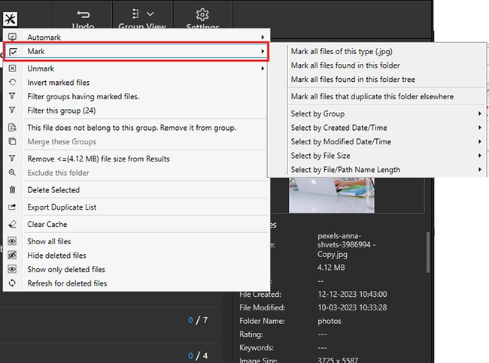The width and height of the screenshot is (489, 363).
Task: Choose Delete Selected
Action: point(136,189)
